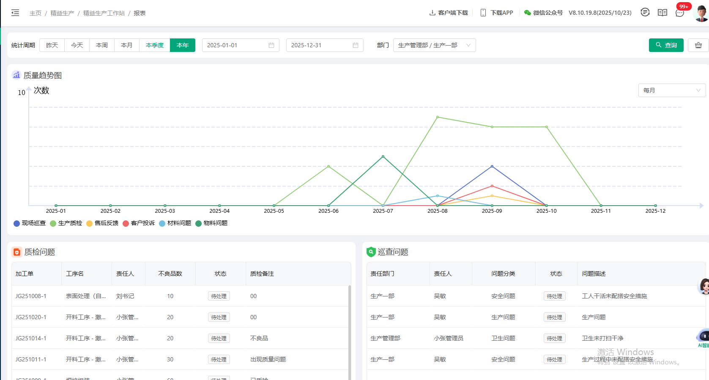Screen dimensions: 709x380
Task: Open notifications chat icon with 99+ badge
Action: click(x=680, y=13)
